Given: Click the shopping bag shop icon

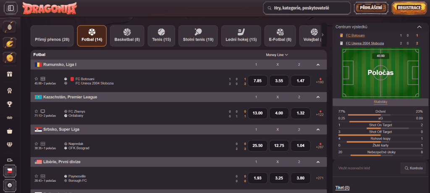Looking at the screenshot, I should (x=9, y=131).
